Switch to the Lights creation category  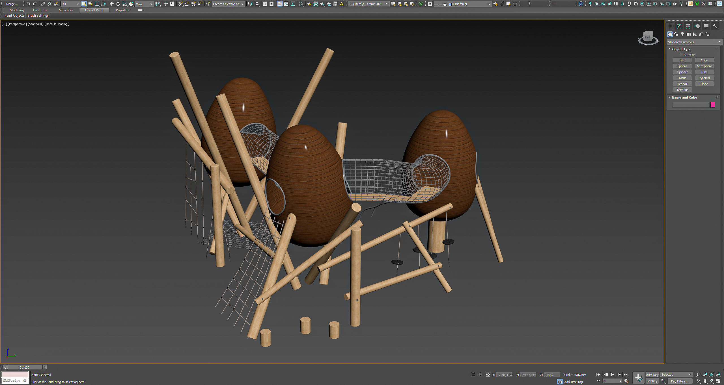pos(682,34)
